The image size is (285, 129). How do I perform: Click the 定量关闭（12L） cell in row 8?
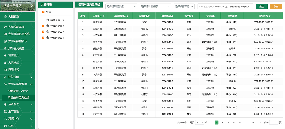210,68
